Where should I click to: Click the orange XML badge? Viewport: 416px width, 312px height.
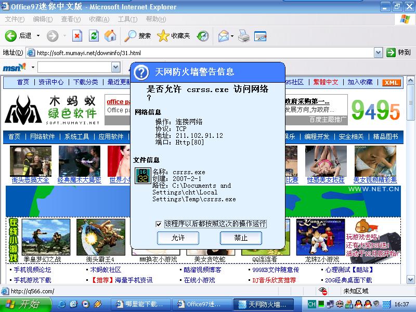pyautogui.click(x=392, y=83)
